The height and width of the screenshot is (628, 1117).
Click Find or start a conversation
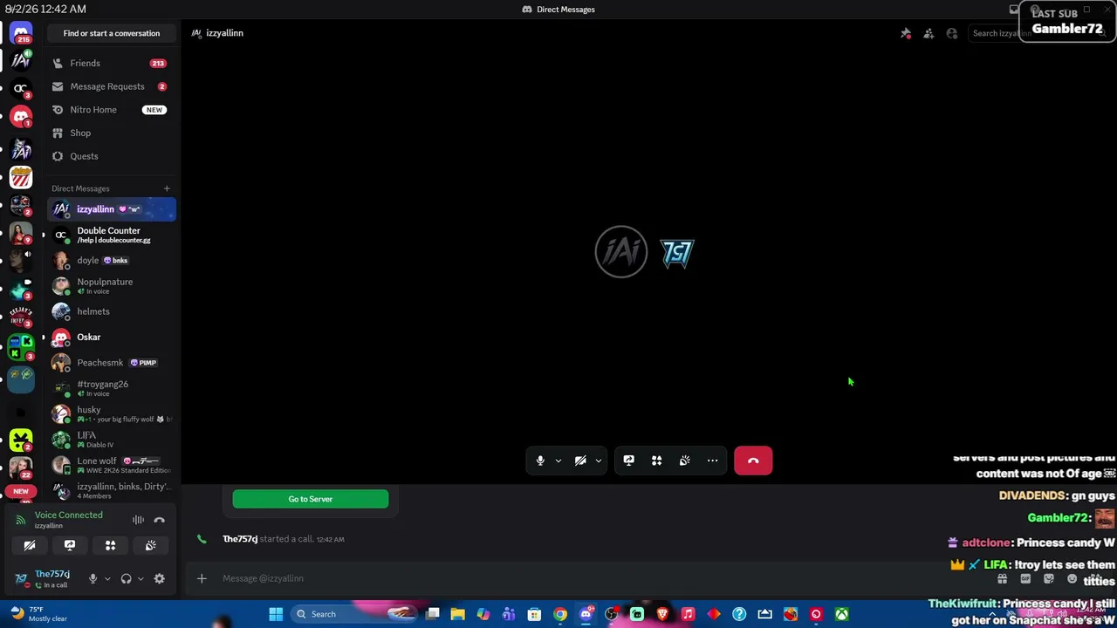coord(111,33)
